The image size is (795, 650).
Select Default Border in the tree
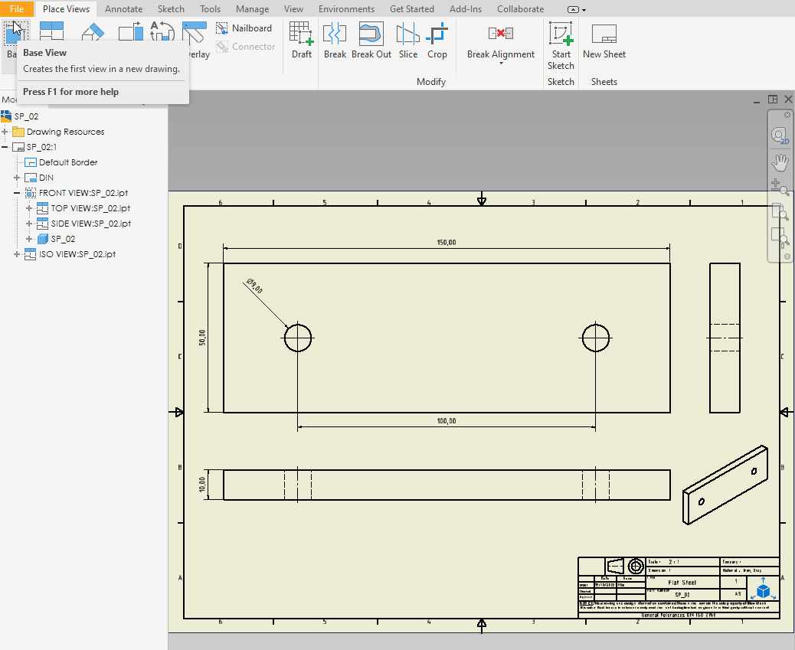[x=68, y=162]
